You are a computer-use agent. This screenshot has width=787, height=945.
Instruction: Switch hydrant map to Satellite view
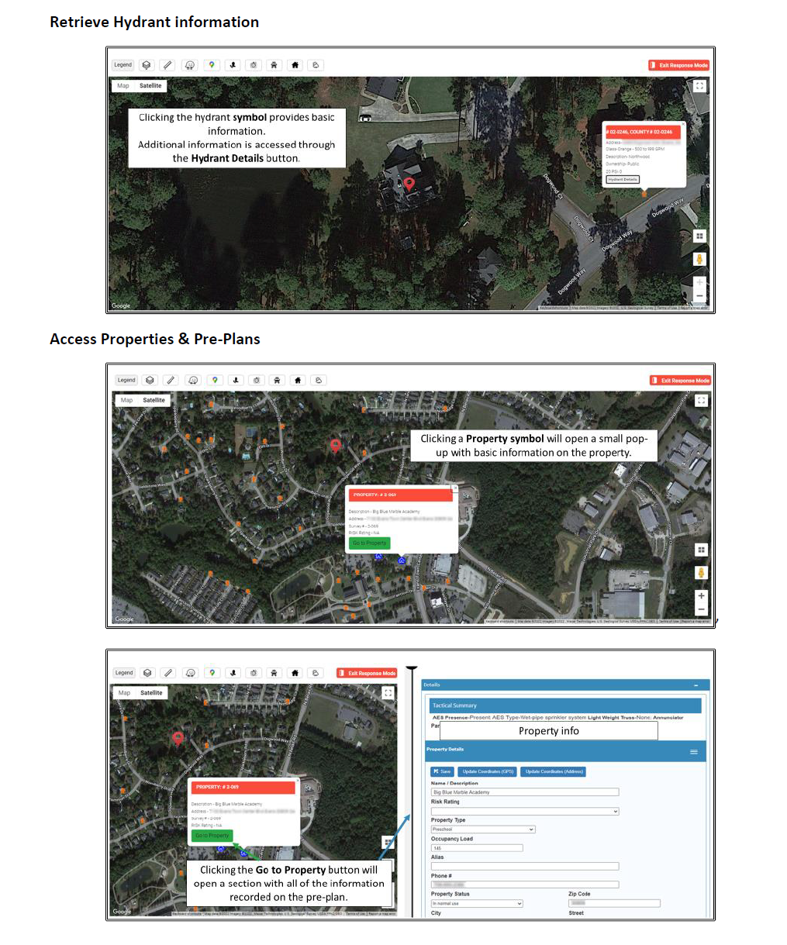tap(150, 86)
